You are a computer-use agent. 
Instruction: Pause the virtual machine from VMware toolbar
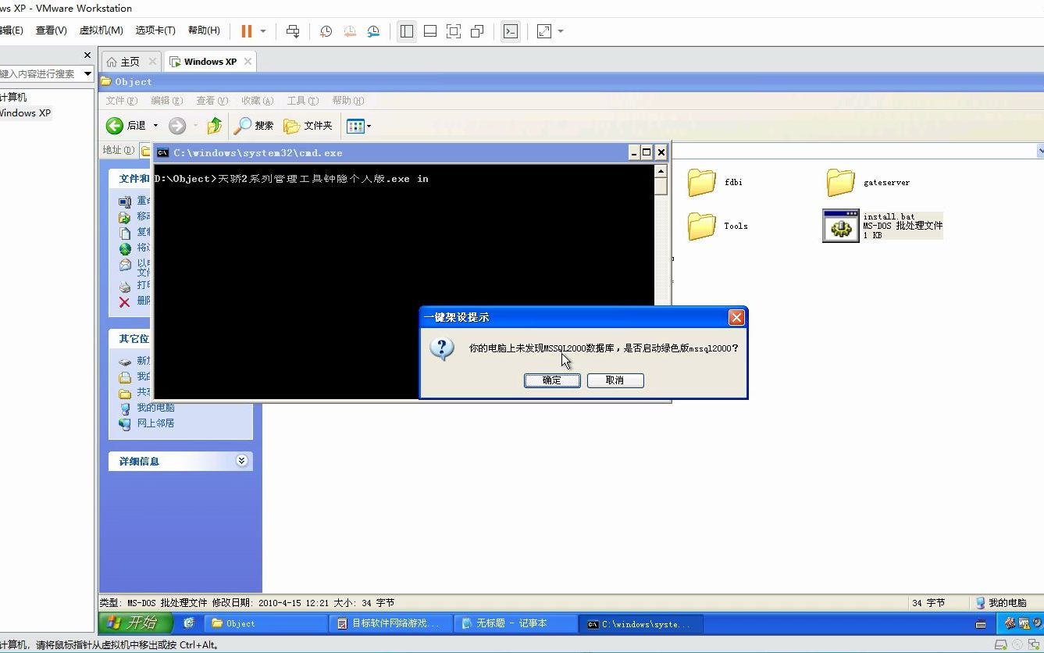[247, 31]
